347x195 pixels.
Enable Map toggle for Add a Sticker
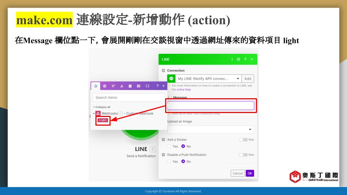click(243, 139)
